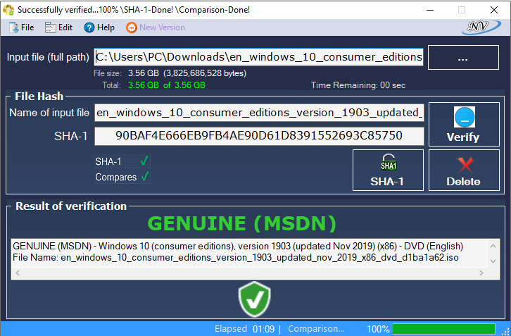
Task: Click the NV logo icon
Action: (481, 27)
